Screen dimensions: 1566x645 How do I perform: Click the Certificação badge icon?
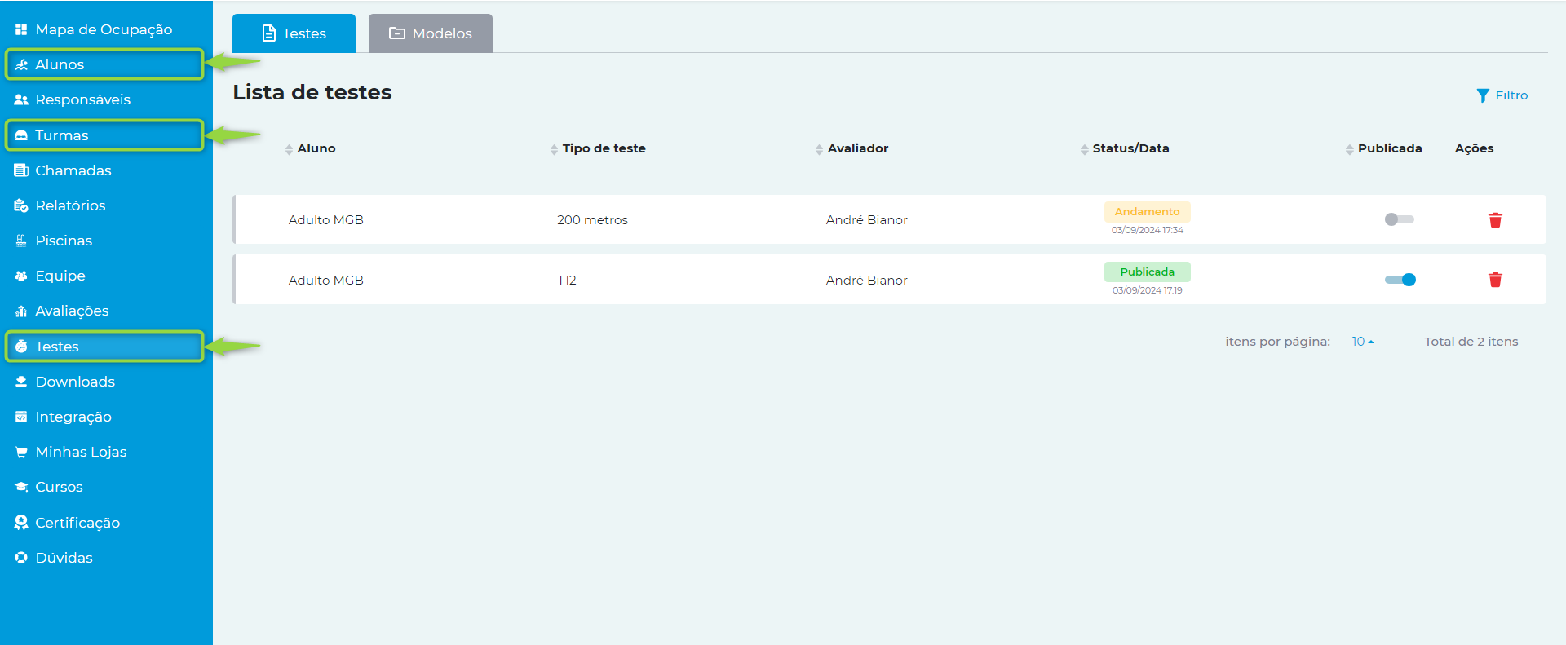pos(21,523)
